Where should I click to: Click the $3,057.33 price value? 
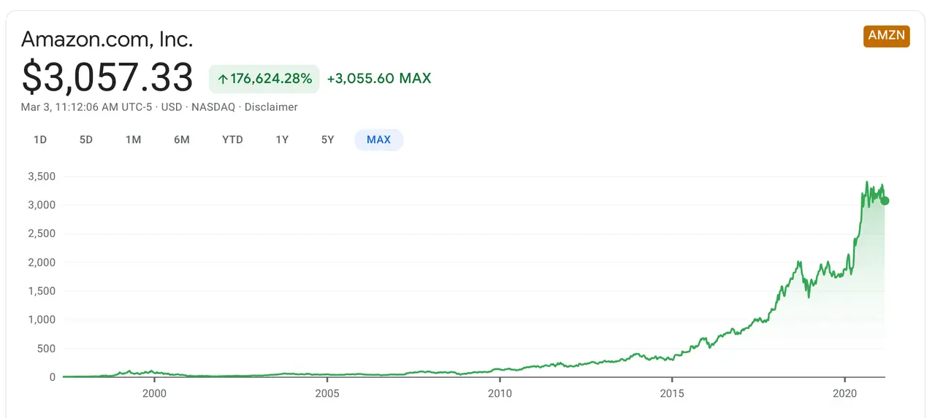[107, 78]
